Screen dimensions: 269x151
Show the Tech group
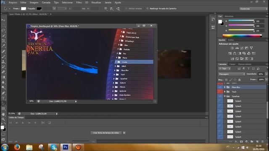[x=220, y=92]
